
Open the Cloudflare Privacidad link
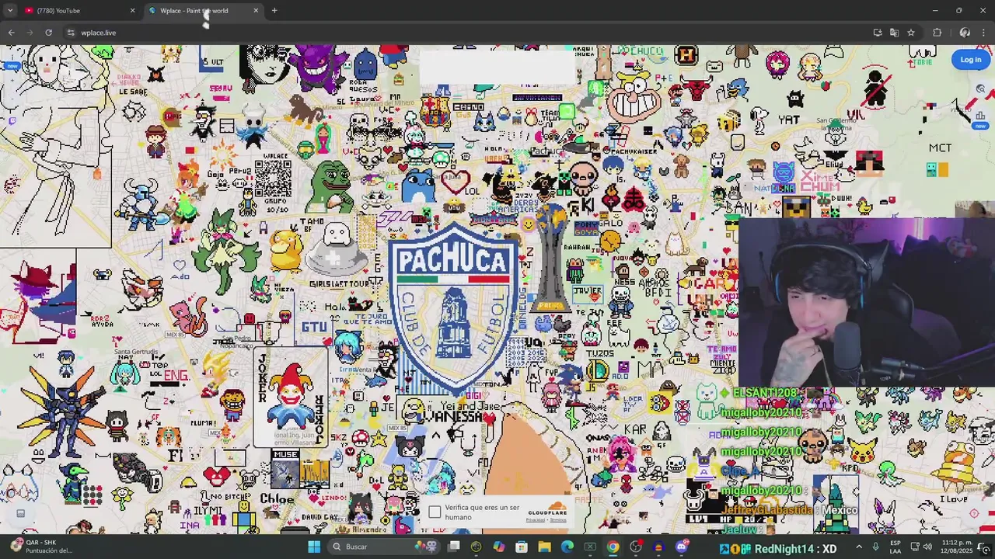[x=536, y=519]
